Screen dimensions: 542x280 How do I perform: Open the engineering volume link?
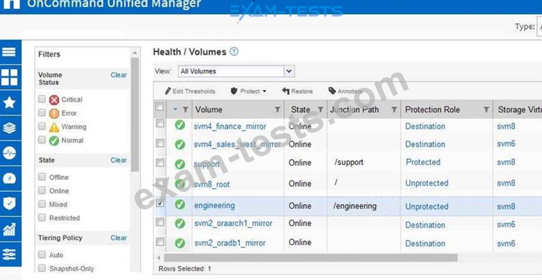click(x=214, y=206)
